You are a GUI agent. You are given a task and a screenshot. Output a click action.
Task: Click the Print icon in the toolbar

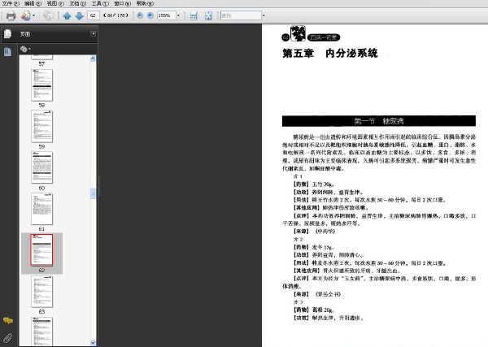11,15
